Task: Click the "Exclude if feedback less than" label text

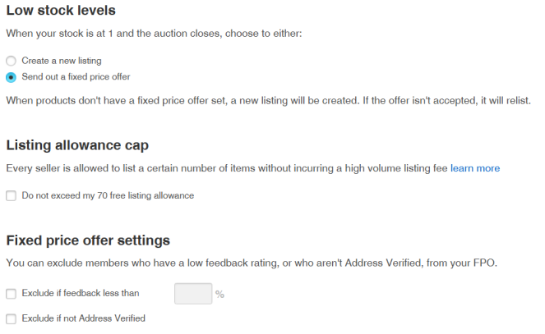Action: point(81,293)
